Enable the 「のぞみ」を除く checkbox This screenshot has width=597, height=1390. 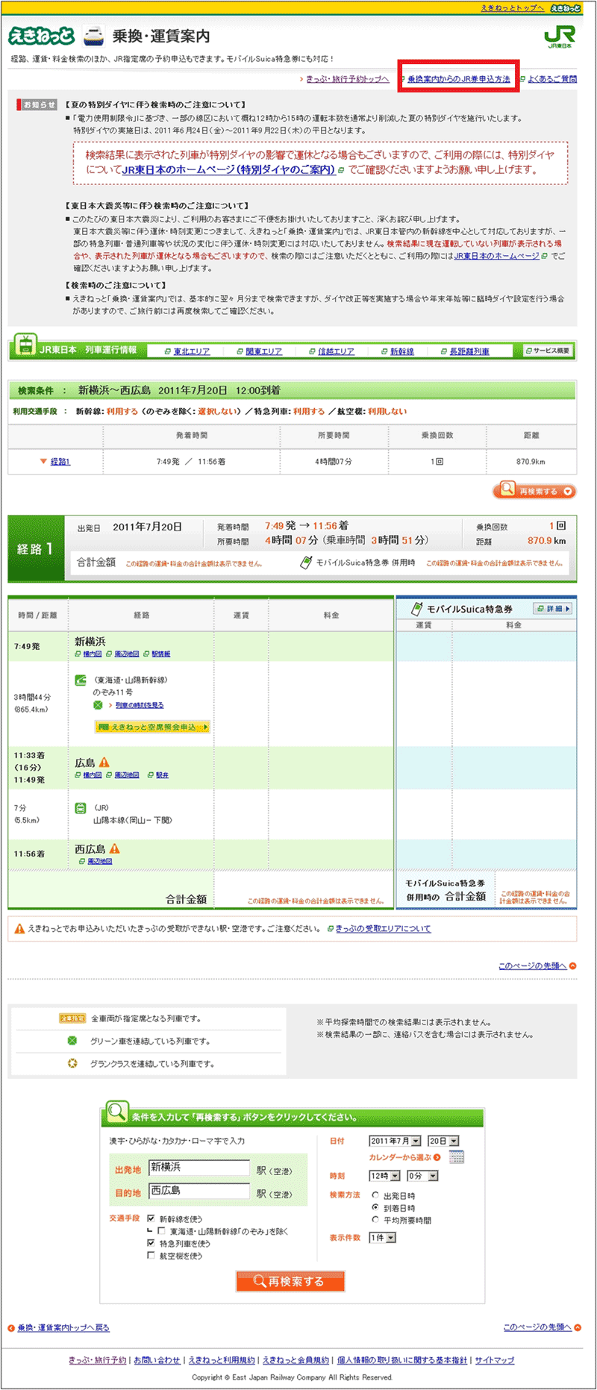[162, 1231]
